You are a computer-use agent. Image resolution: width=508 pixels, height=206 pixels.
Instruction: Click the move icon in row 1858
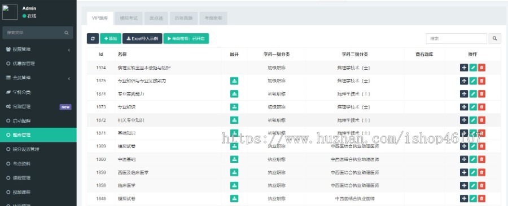coord(464,185)
